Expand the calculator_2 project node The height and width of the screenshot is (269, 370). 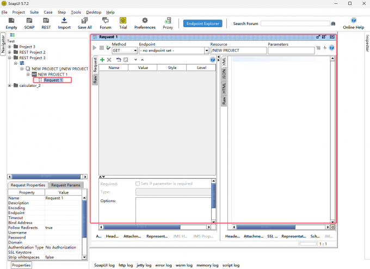[x=9, y=85]
